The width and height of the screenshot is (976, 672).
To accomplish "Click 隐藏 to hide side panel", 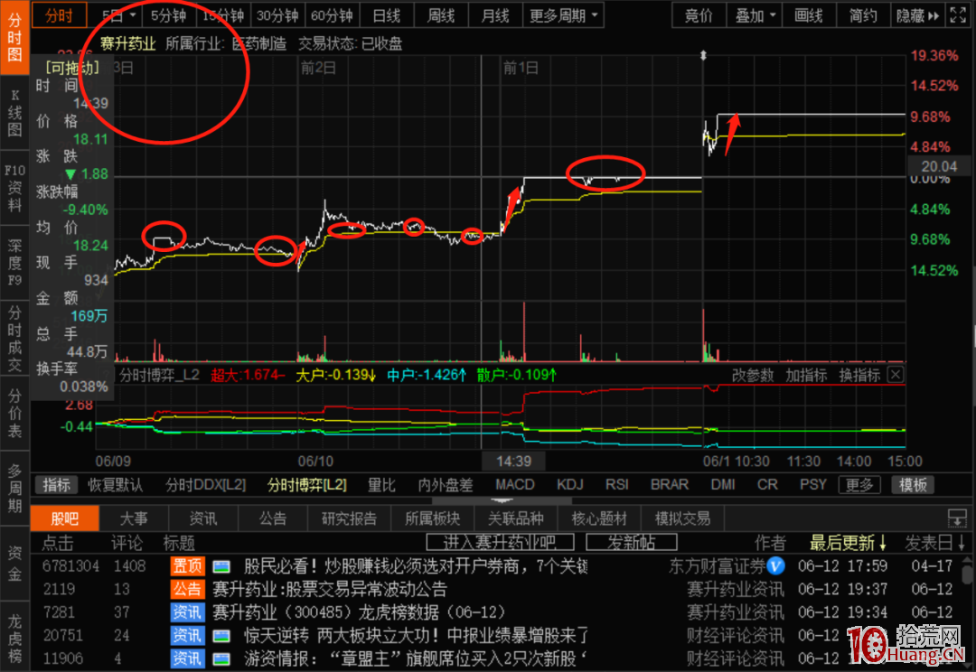I will 917,15.
